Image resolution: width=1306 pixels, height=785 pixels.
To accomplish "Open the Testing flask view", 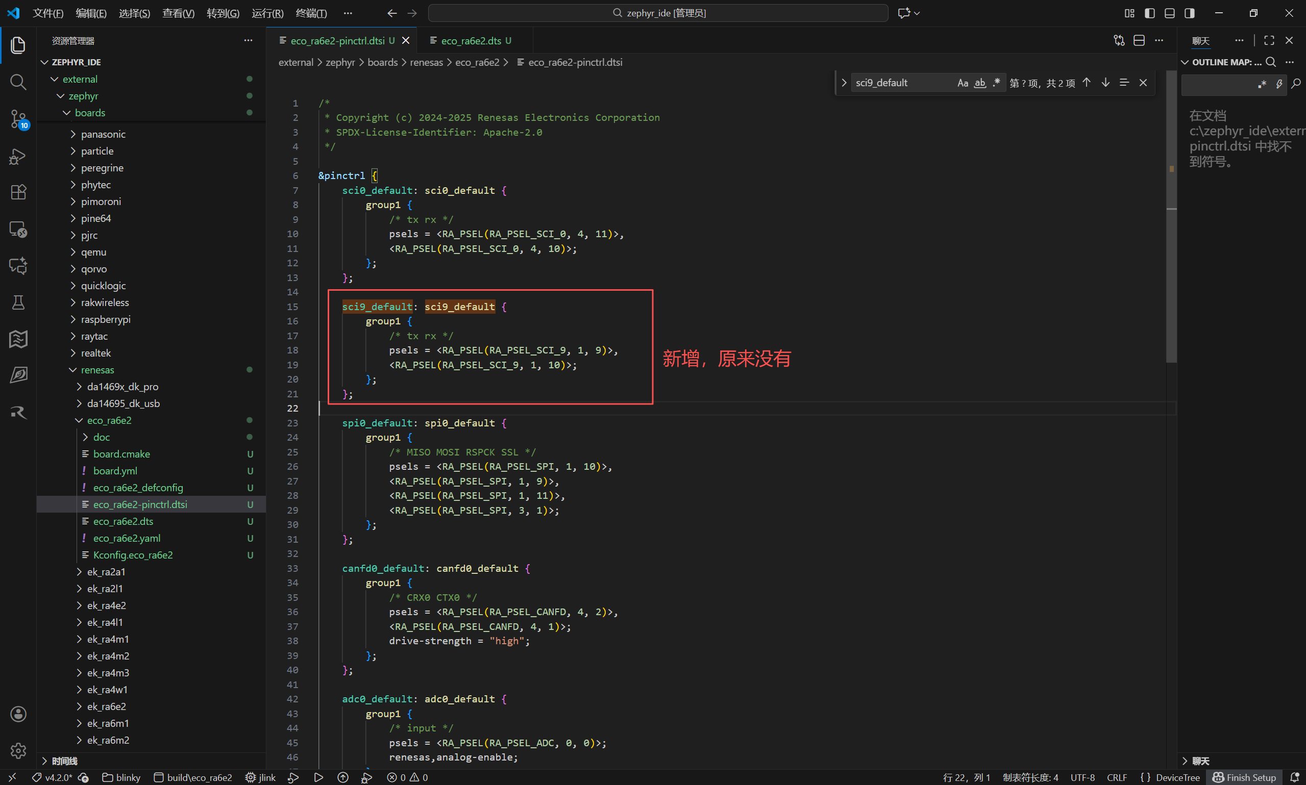I will click(18, 302).
